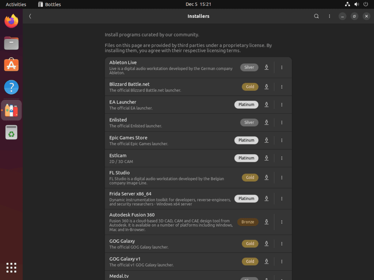
Task: Download the Ableton Live installer
Action: click(266, 67)
